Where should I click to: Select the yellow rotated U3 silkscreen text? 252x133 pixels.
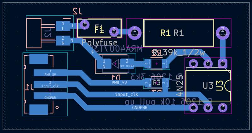pos(220,86)
